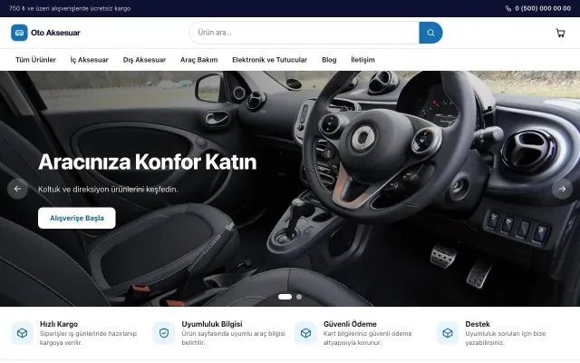The image size is (580, 363).
Task: Click the Destek box icon
Action: (448, 333)
